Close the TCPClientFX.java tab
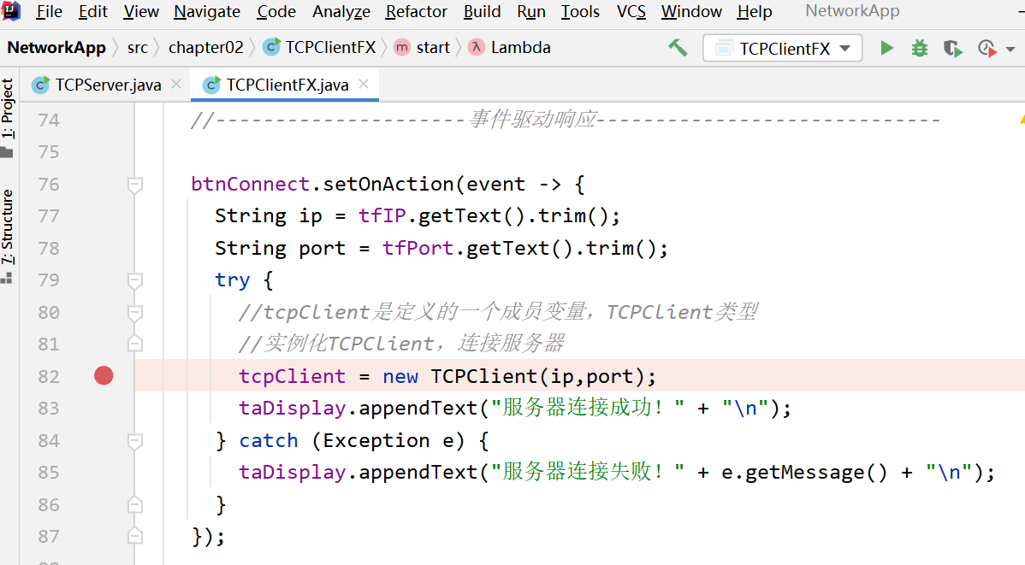1025x565 pixels. coord(364,85)
